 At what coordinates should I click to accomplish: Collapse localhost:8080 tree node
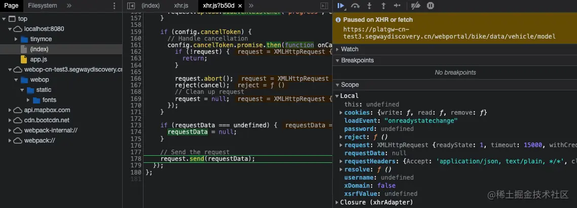click(10, 29)
